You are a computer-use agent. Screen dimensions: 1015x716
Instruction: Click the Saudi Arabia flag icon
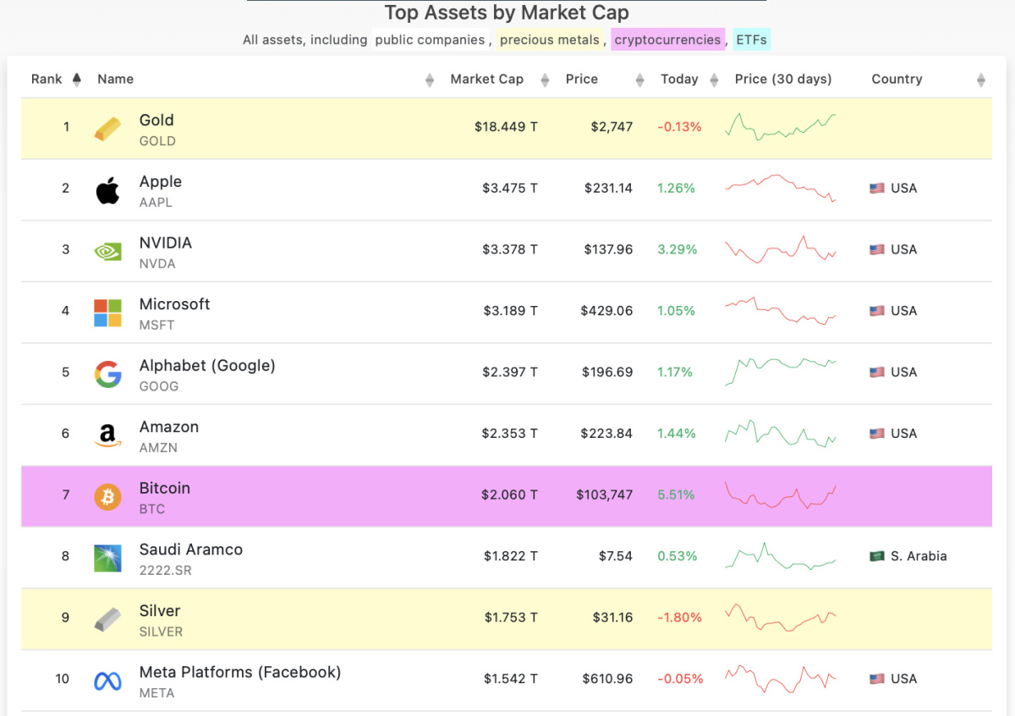(877, 556)
